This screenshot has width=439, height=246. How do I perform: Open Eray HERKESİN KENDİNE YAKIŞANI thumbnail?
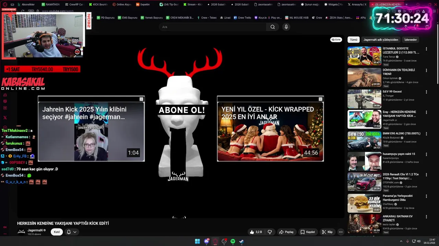[x=364, y=119]
